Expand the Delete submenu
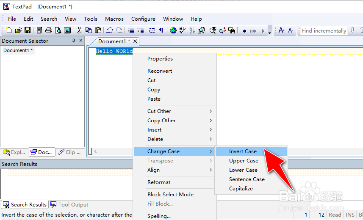 pyautogui.click(x=175, y=139)
